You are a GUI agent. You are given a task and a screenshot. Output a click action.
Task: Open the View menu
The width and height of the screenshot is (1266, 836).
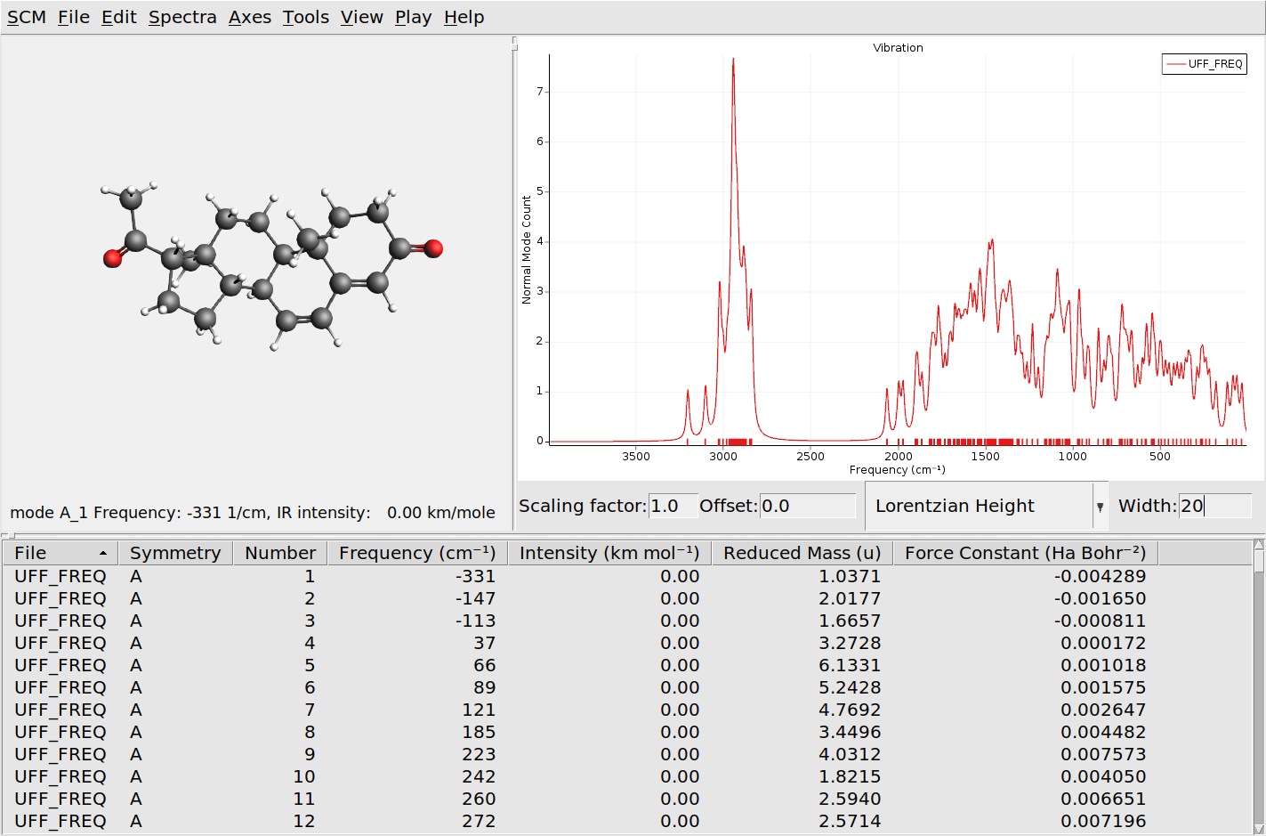361,16
